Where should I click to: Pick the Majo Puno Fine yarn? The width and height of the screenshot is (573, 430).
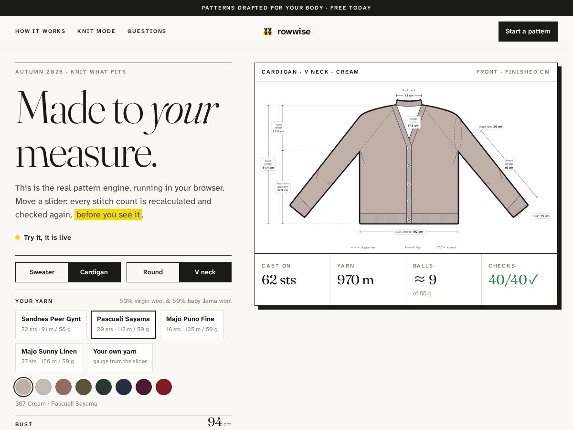click(191, 324)
